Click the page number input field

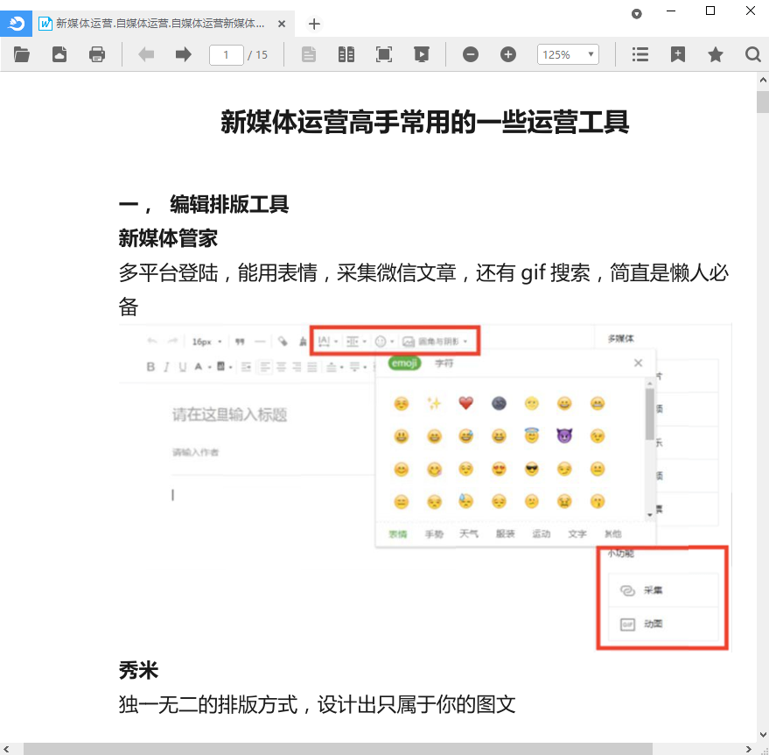click(226, 54)
